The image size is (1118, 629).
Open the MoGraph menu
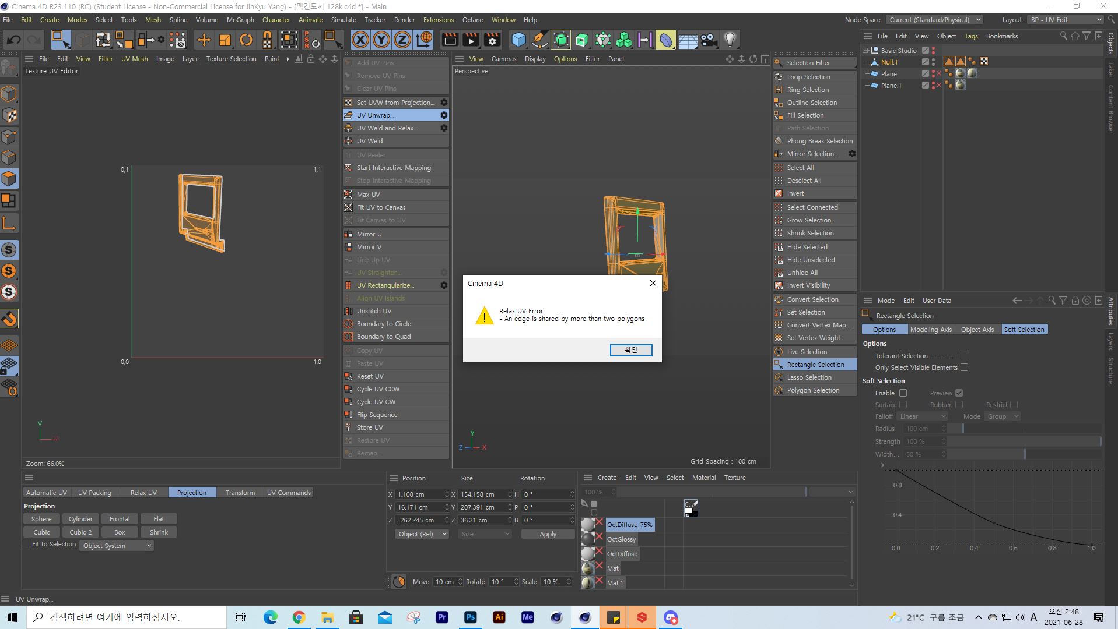coord(240,20)
